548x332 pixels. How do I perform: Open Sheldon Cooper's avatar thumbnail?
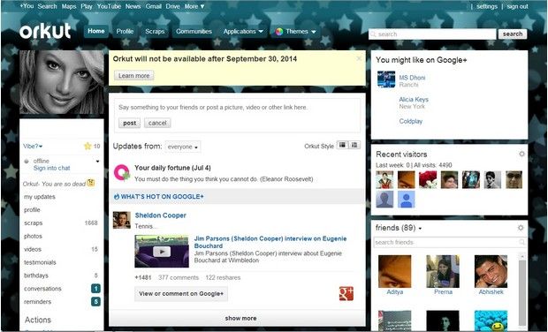pyautogui.click(x=122, y=220)
